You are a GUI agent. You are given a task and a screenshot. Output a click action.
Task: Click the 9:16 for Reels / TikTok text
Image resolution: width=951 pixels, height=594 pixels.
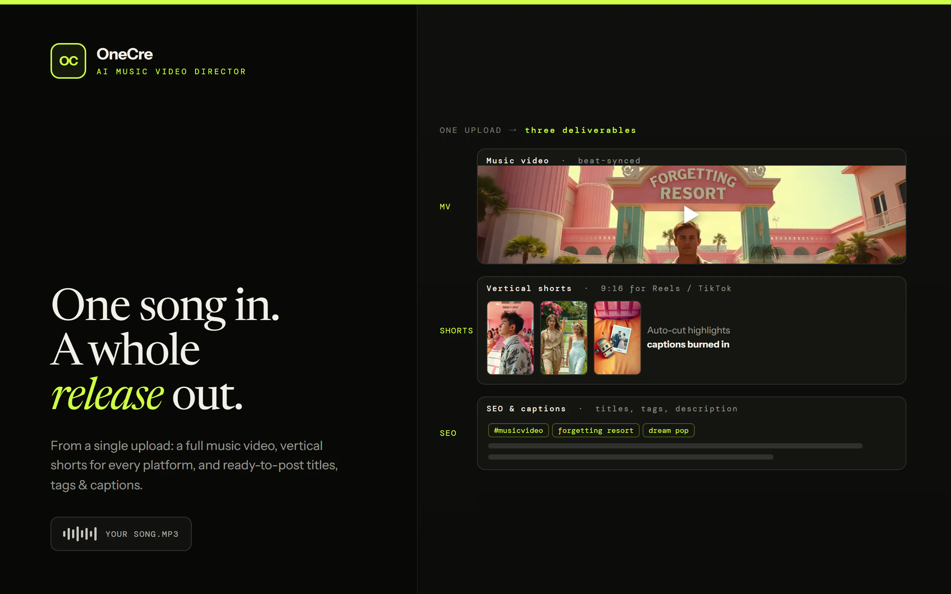666,288
